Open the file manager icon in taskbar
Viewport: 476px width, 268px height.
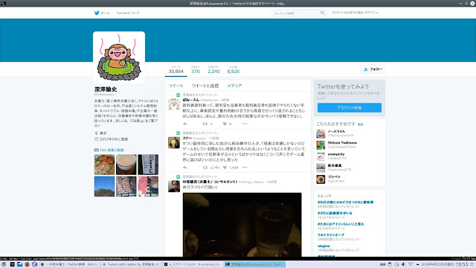click(20, 264)
